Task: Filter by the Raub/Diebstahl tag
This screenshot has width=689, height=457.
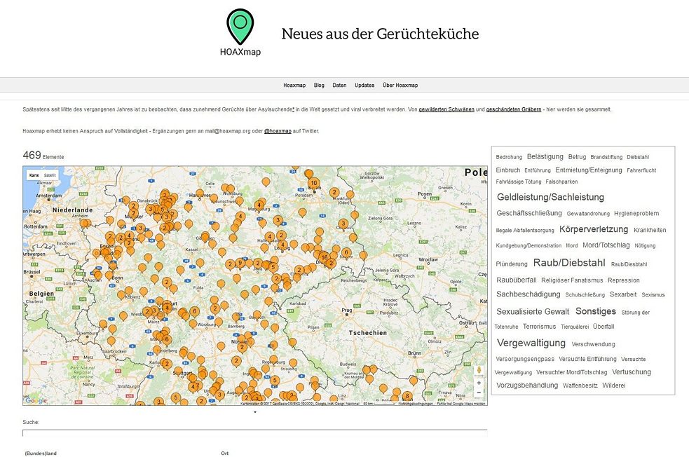Action: (568, 263)
